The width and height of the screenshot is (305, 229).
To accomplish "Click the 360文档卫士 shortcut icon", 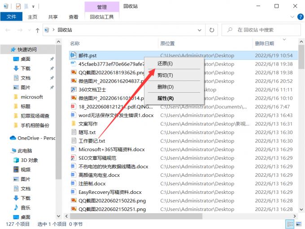I will pos(74,90).
